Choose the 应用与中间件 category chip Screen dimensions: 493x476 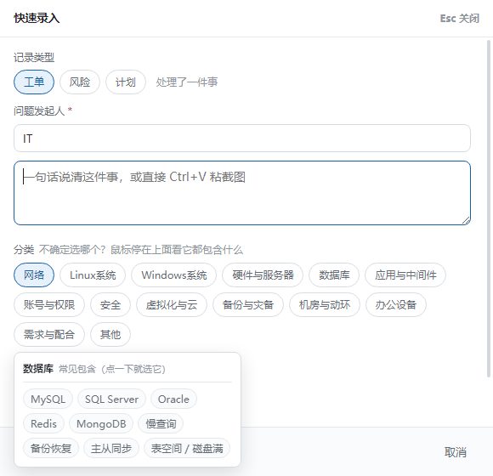405,275
